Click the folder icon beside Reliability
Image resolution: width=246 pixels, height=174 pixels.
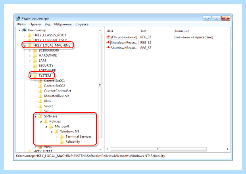[62, 142]
